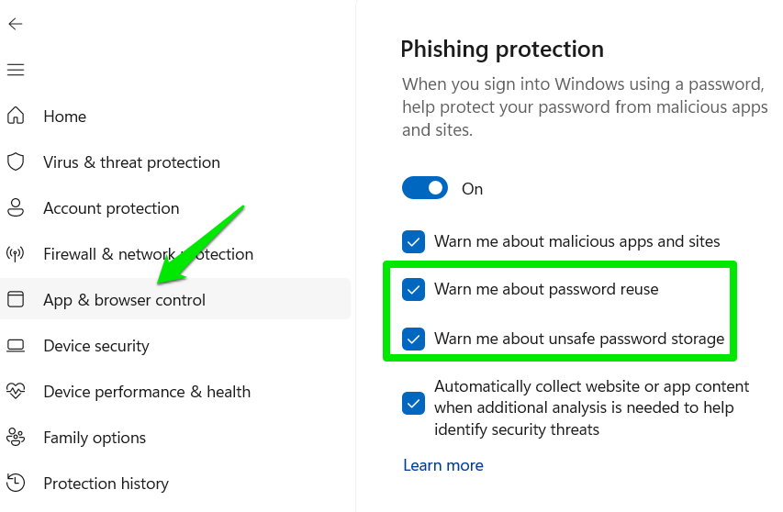Click the Device performance heart icon
Image resolution: width=783 pixels, height=512 pixels.
(16, 392)
